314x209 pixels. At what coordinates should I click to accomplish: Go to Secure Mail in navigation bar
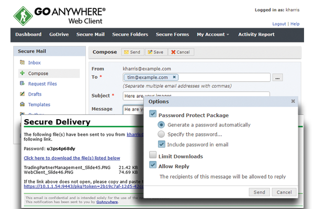click(x=91, y=34)
